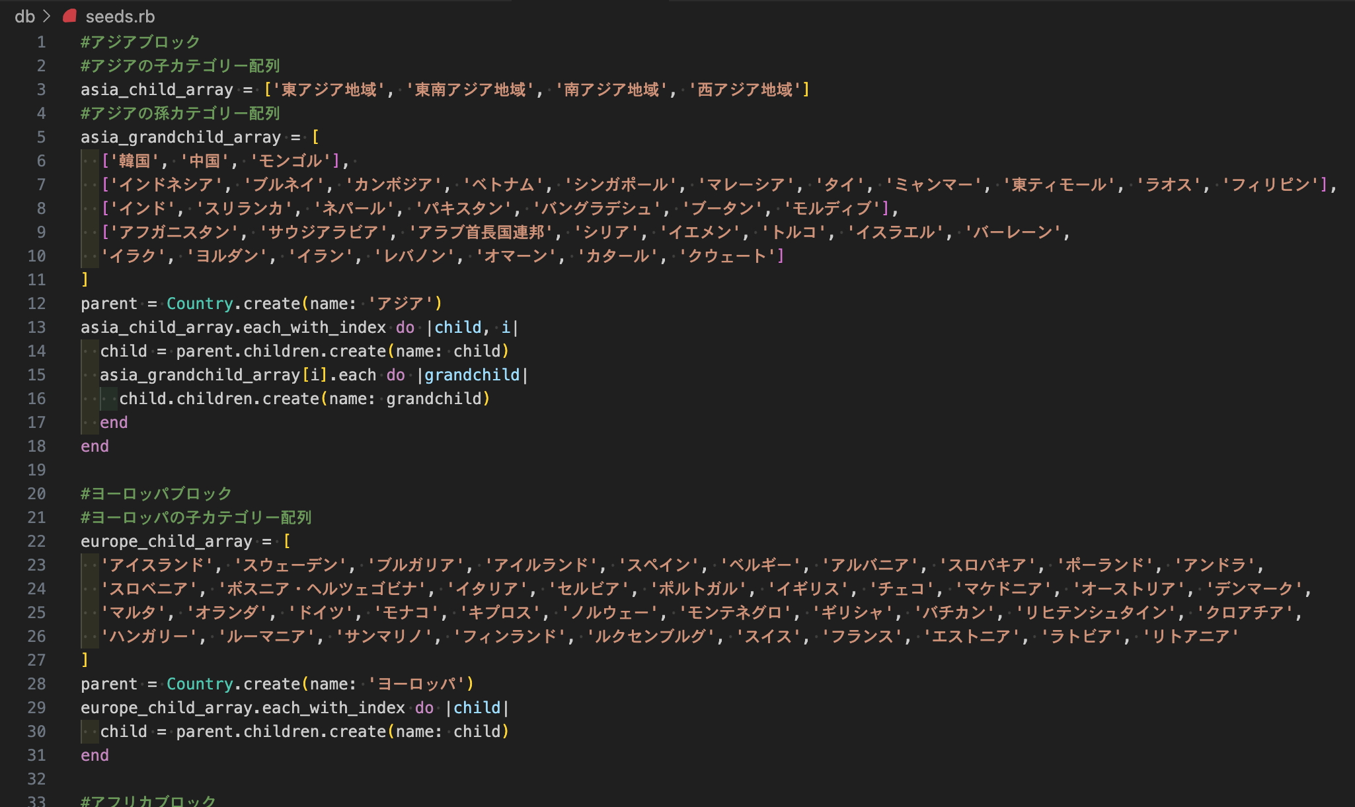
Task: Click the string '南アジア地域'
Action: [x=612, y=90]
